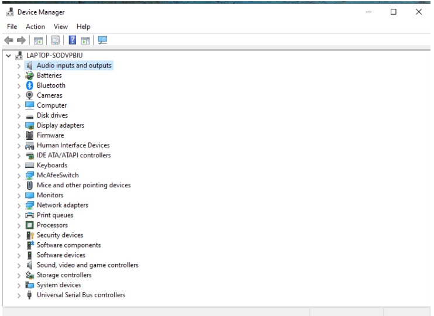Click the Device Manager title bar icon

pos(11,12)
